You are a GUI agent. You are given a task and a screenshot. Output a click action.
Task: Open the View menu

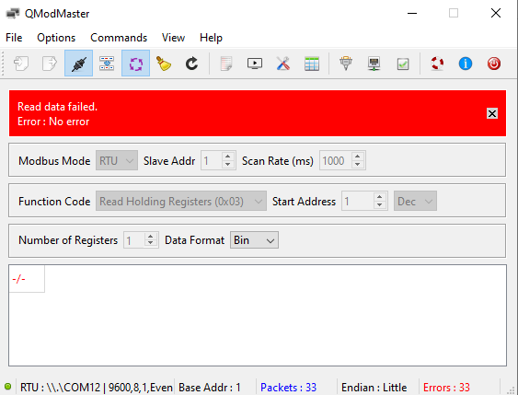click(173, 38)
